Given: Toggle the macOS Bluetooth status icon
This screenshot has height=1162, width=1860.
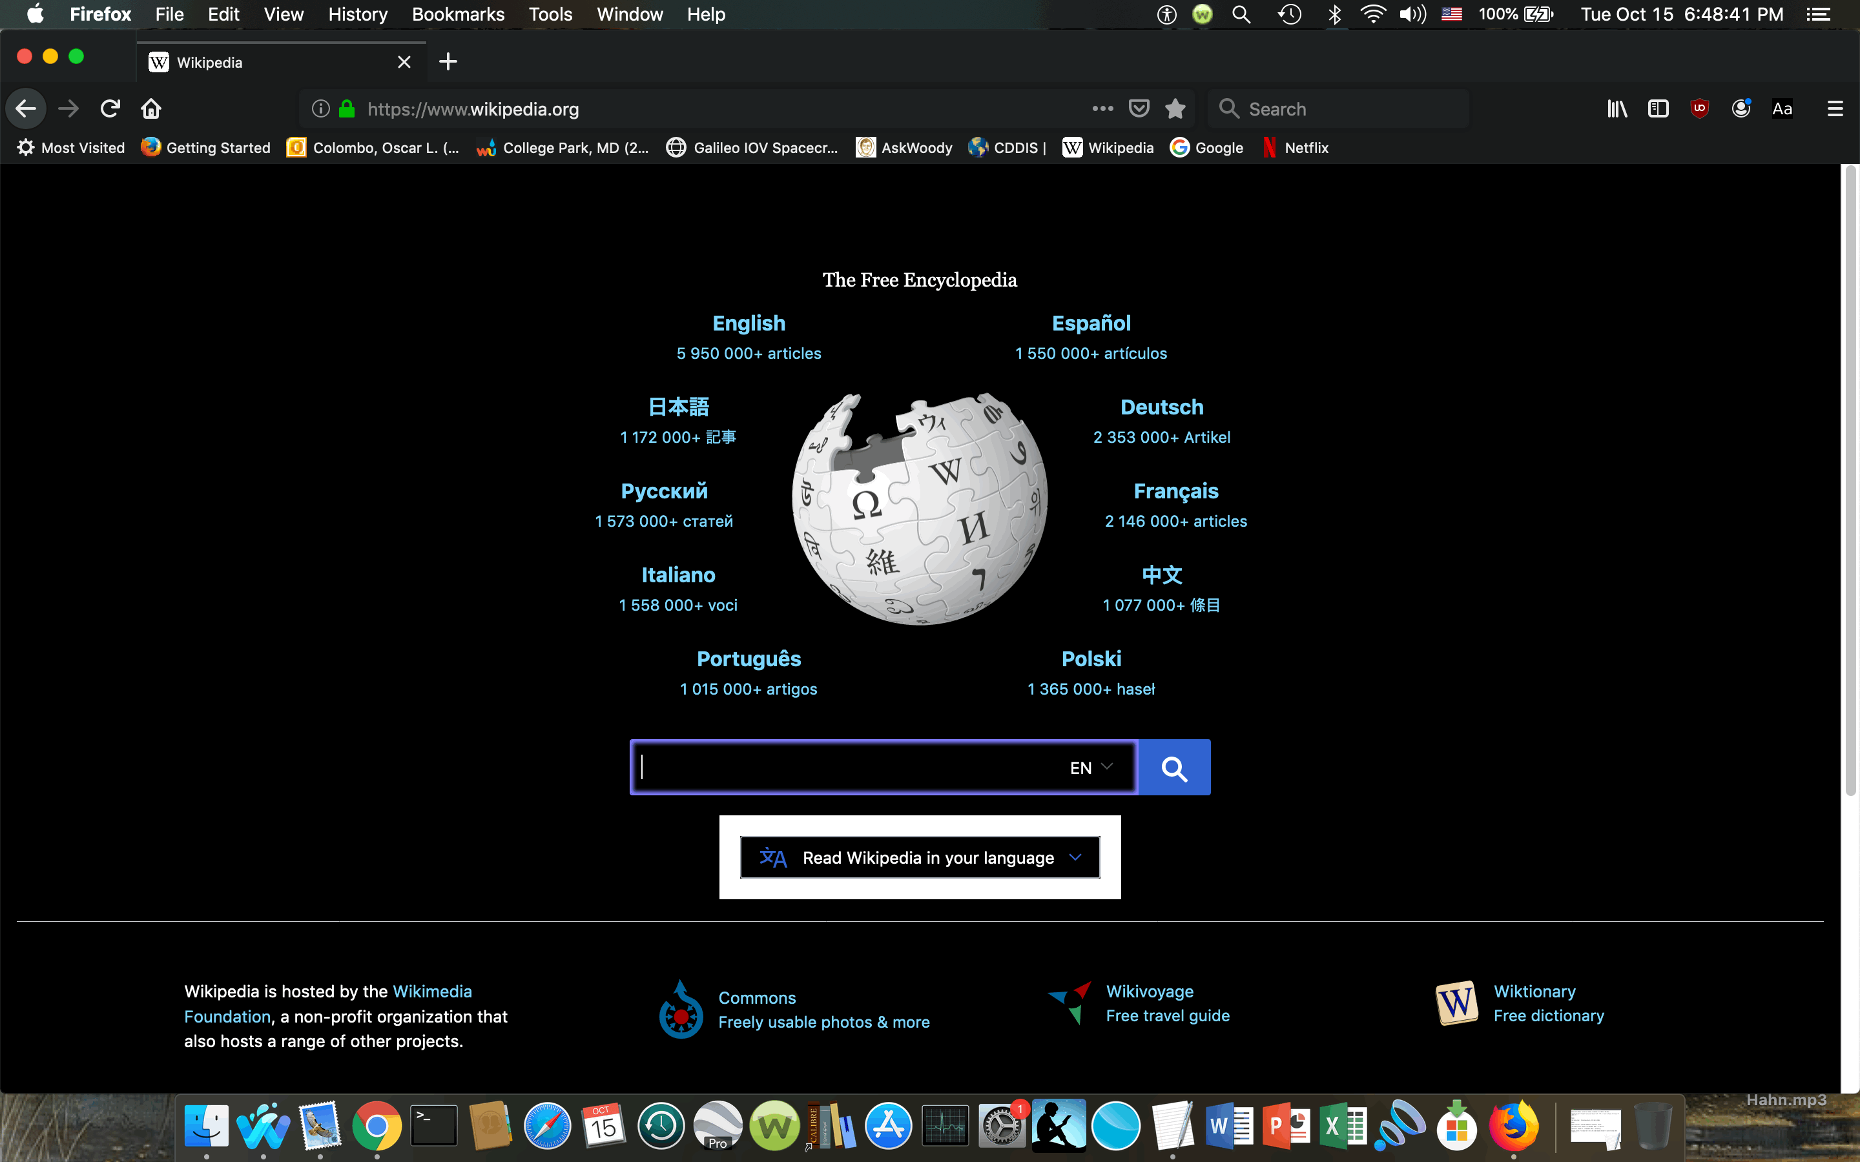Looking at the screenshot, I should pyautogui.click(x=1334, y=15).
